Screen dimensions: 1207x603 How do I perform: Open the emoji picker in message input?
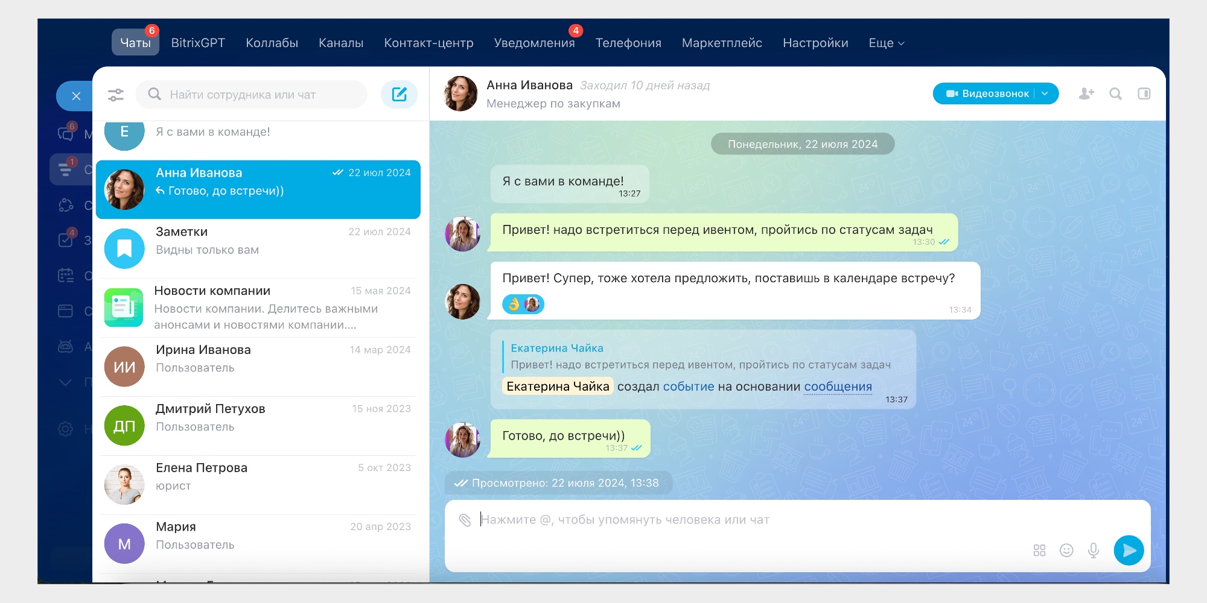point(1066,550)
